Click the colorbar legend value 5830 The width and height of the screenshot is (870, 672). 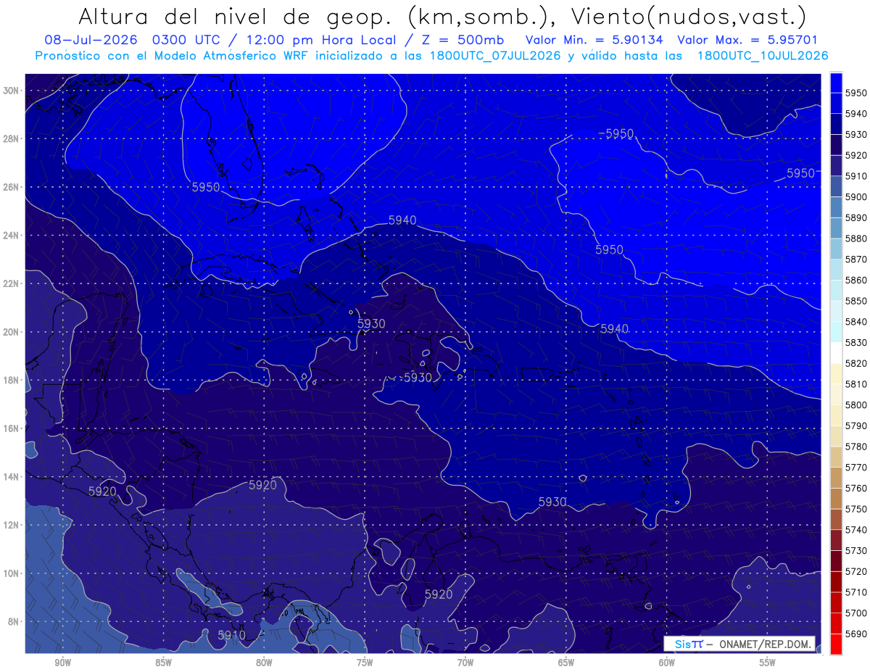coord(856,342)
